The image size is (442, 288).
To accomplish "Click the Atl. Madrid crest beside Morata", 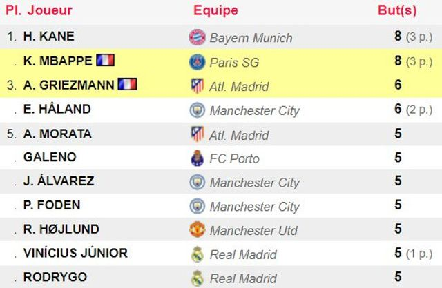I will click(x=197, y=134).
